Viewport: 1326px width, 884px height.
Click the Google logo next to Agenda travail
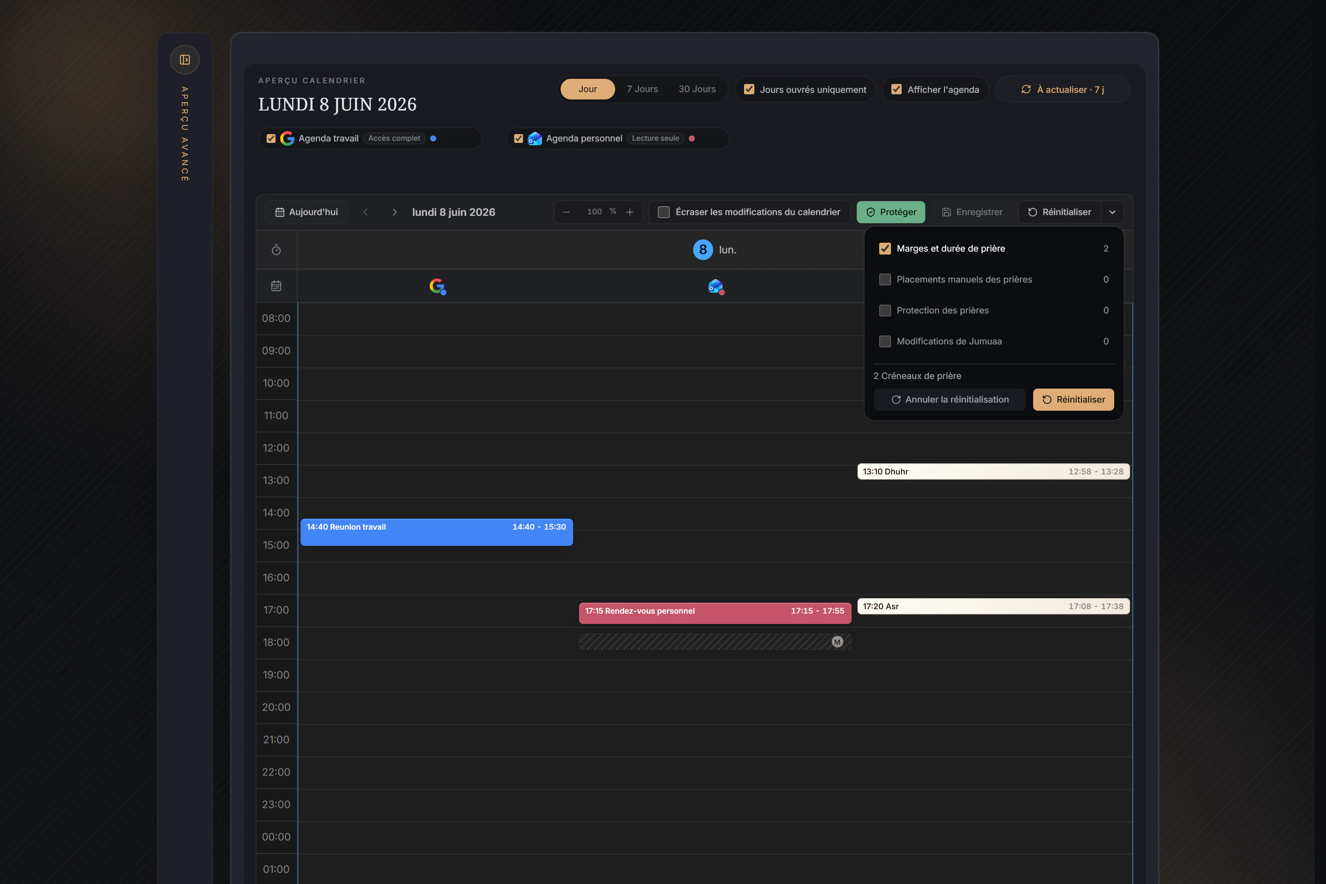[x=287, y=139]
